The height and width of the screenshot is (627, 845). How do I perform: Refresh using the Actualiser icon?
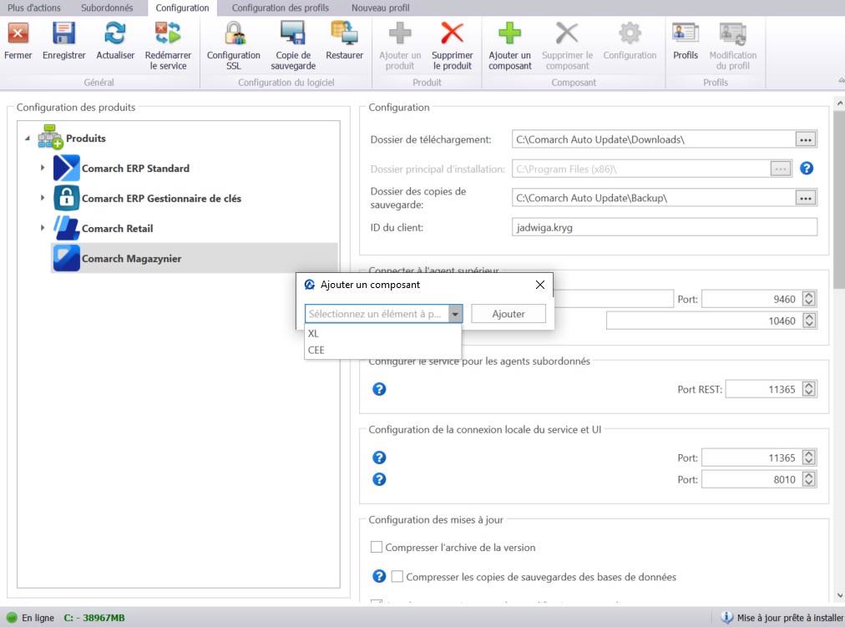tap(114, 33)
